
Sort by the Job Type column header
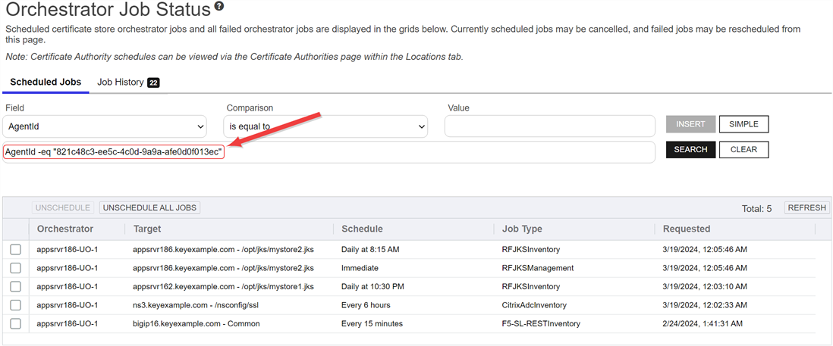[x=522, y=229]
